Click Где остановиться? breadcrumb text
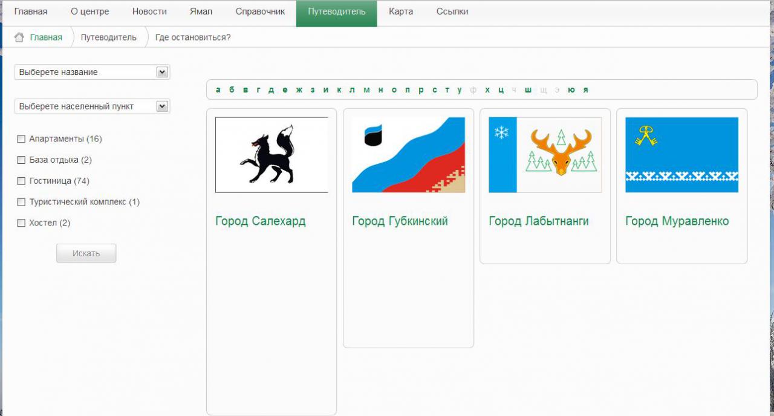 click(193, 37)
